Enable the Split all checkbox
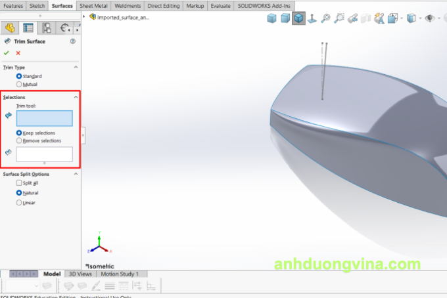 [18, 183]
